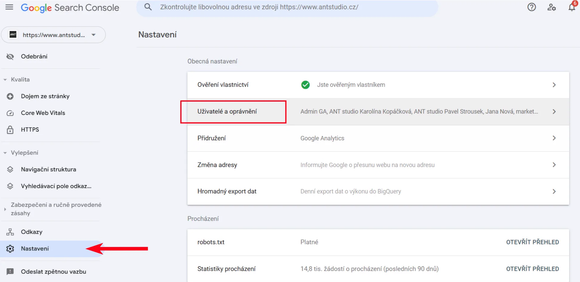
Task: Click the green verified checkmark icon
Action: [x=305, y=85]
